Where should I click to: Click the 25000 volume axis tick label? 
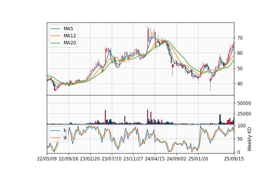click(244, 114)
